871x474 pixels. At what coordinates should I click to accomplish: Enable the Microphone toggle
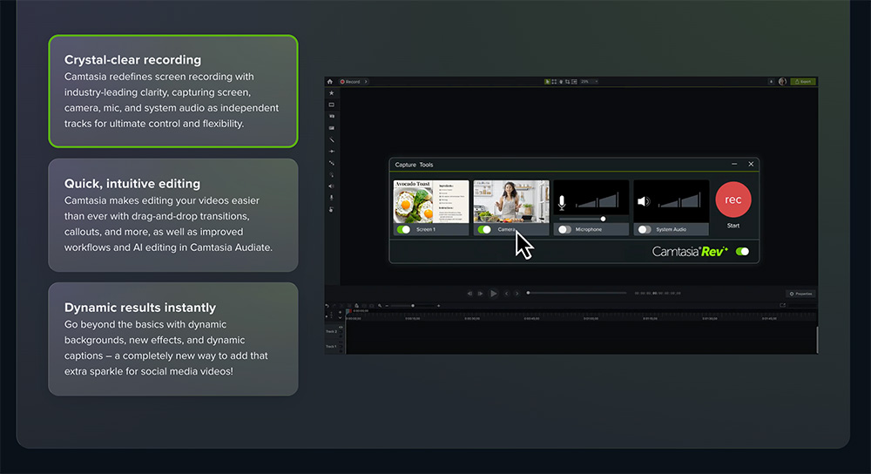pos(564,229)
